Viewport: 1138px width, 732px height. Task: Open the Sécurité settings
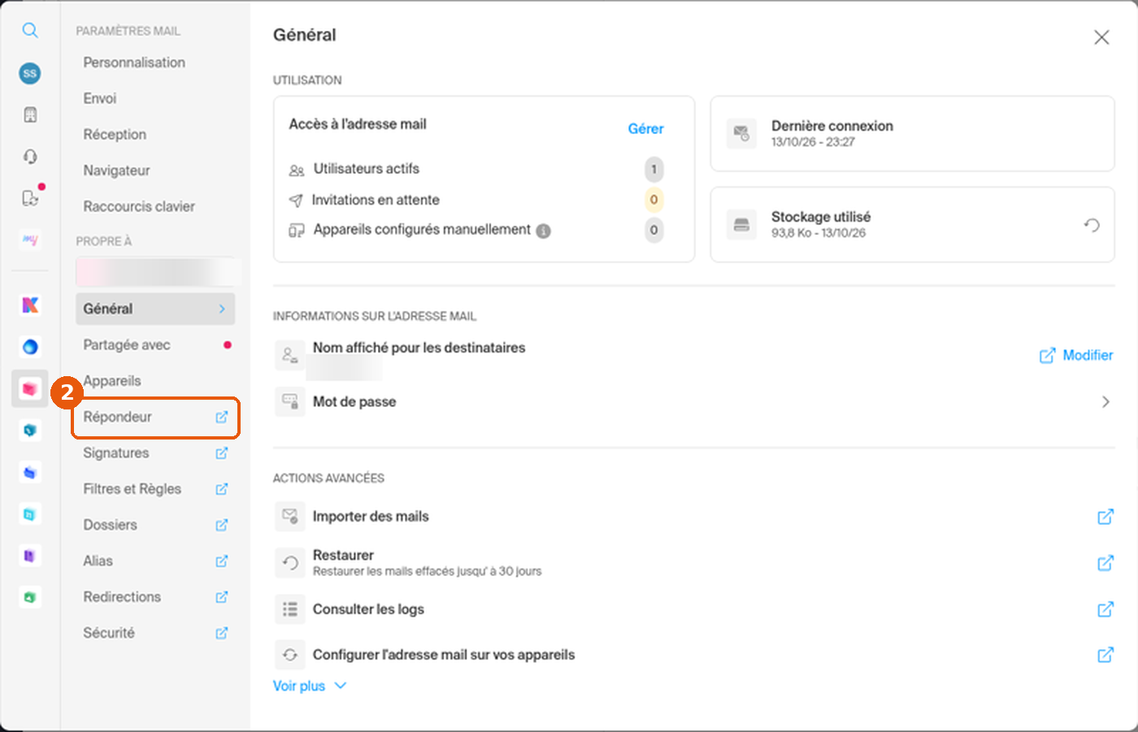[155, 633]
